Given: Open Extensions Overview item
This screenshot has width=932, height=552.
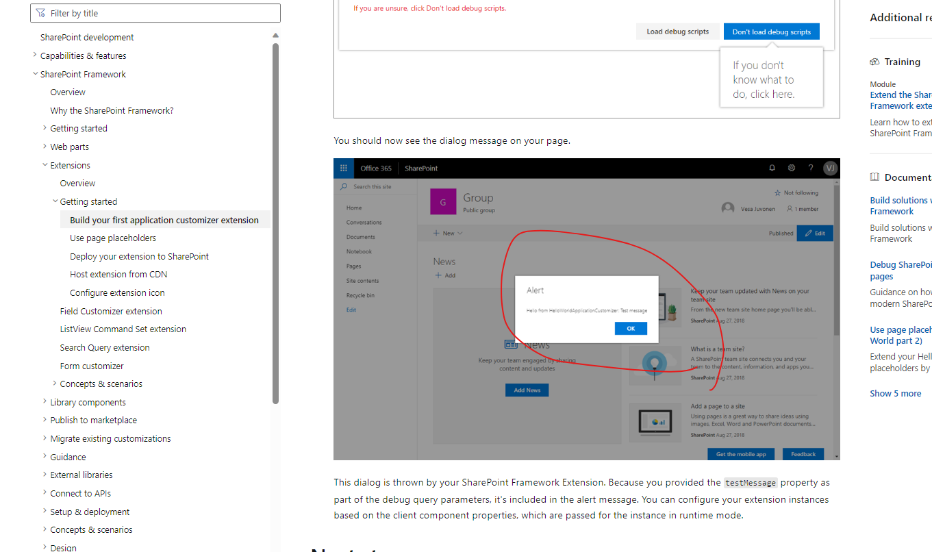Looking at the screenshot, I should (x=77, y=183).
